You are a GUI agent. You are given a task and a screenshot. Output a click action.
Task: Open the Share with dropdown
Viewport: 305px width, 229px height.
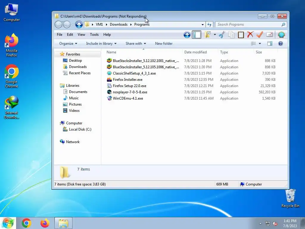[x=136, y=44]
